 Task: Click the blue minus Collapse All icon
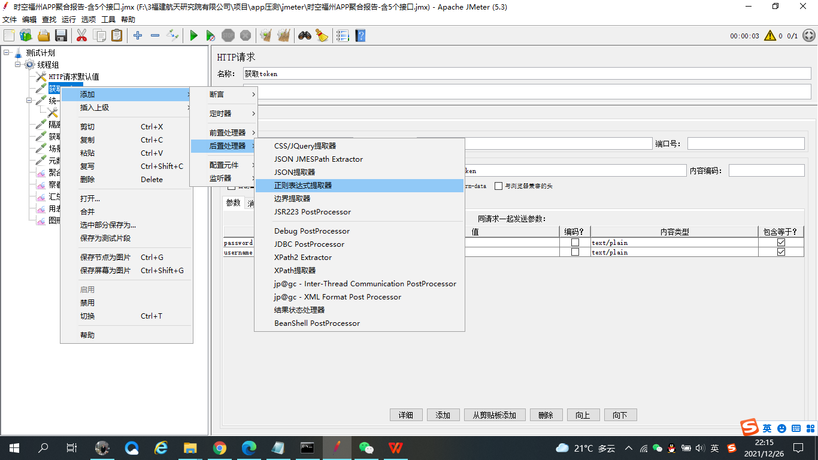tap(155, 36)
